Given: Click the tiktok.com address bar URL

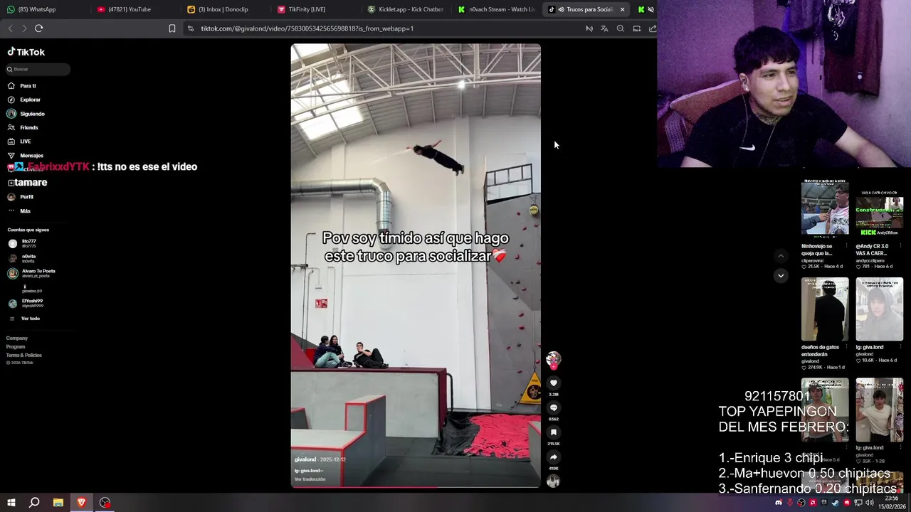Looking at the screenshot, I should point(307,28).
